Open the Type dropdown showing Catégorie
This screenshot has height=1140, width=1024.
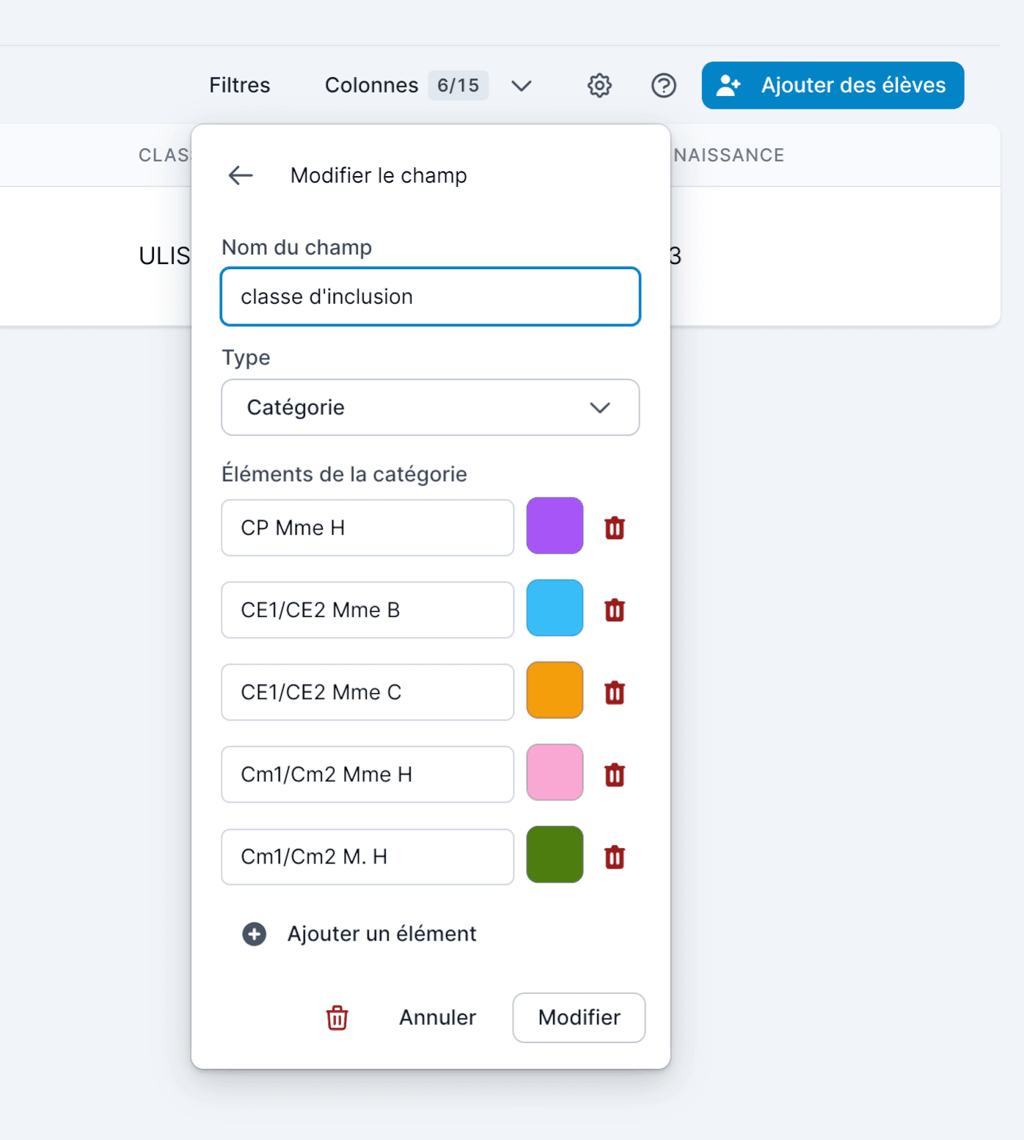430,407
